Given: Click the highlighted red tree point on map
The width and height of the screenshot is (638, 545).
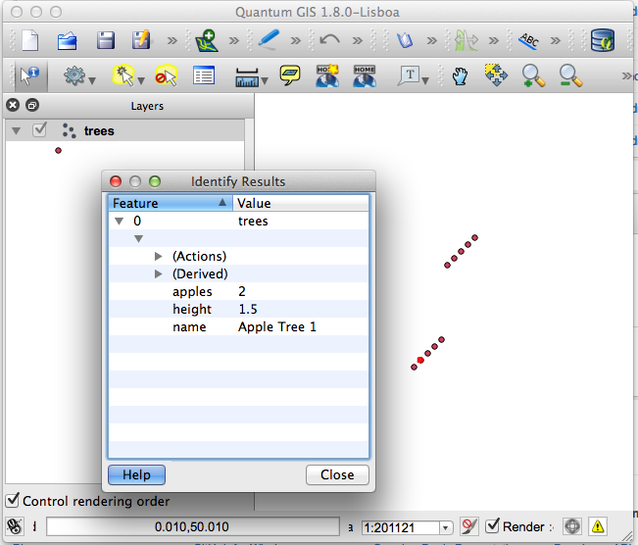Looking at the screenshot, I should [x=420, y=360].
